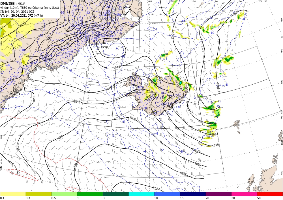Pick the pink legend color starting at 30
The width and height of the screenshot is (283, 200).
(x=245, y=194)
